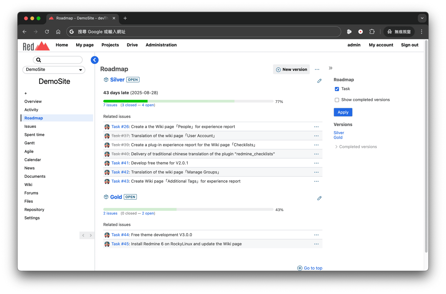Click the sidebar search input field

coord(60,60)
